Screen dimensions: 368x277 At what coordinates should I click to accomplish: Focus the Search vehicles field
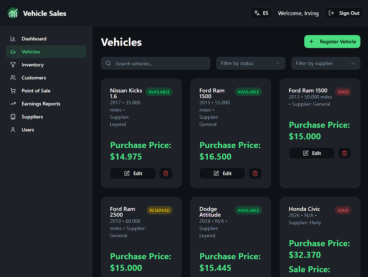coord(156,63)
